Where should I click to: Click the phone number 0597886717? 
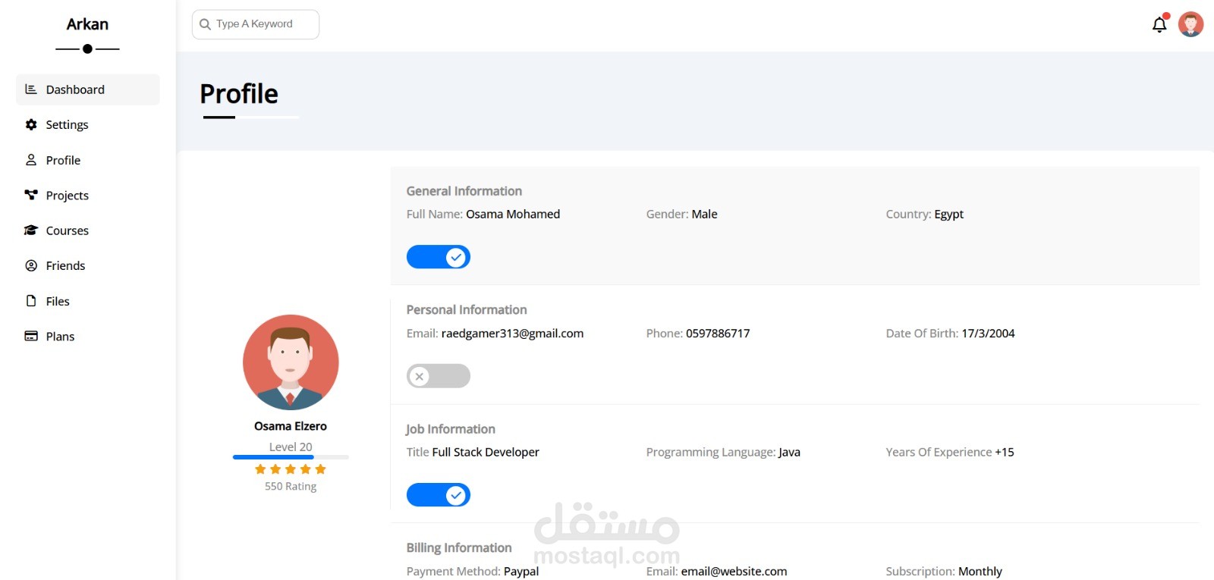tap(718, 334)
